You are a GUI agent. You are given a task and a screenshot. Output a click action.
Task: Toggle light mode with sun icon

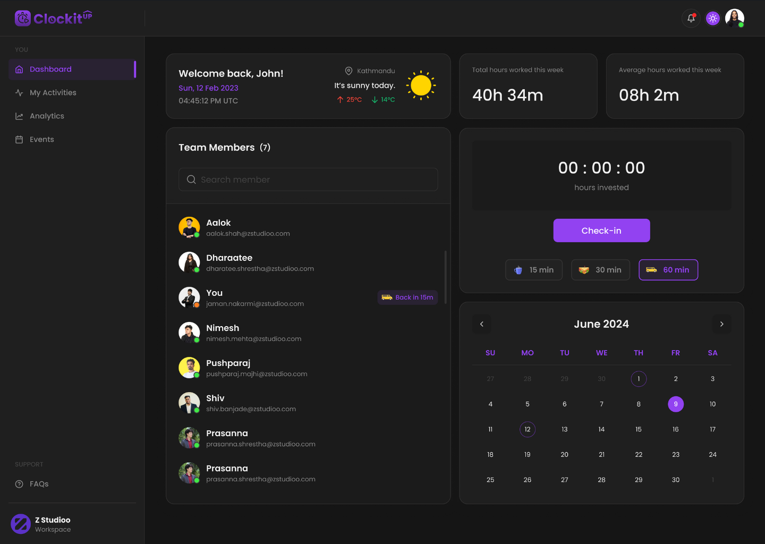[713, 18]
